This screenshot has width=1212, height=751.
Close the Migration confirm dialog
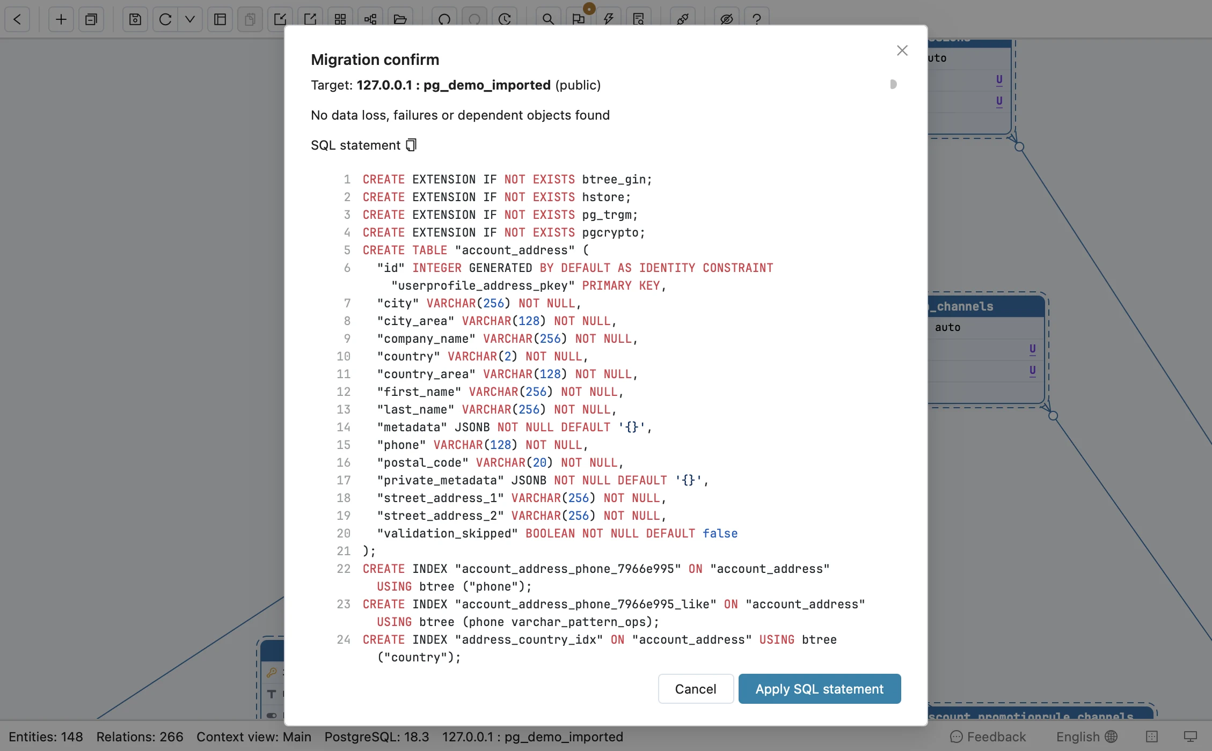coord(902,50)
